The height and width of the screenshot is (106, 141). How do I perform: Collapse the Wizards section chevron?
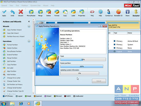(29, 26)
